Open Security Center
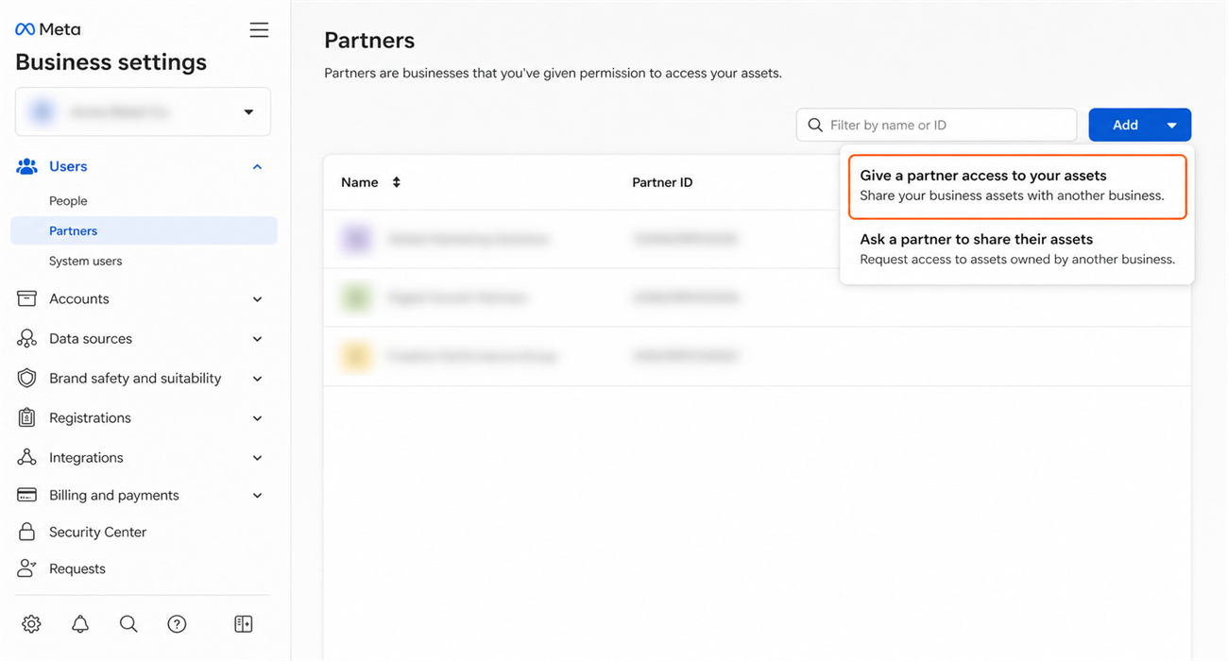 click(98, 532)
